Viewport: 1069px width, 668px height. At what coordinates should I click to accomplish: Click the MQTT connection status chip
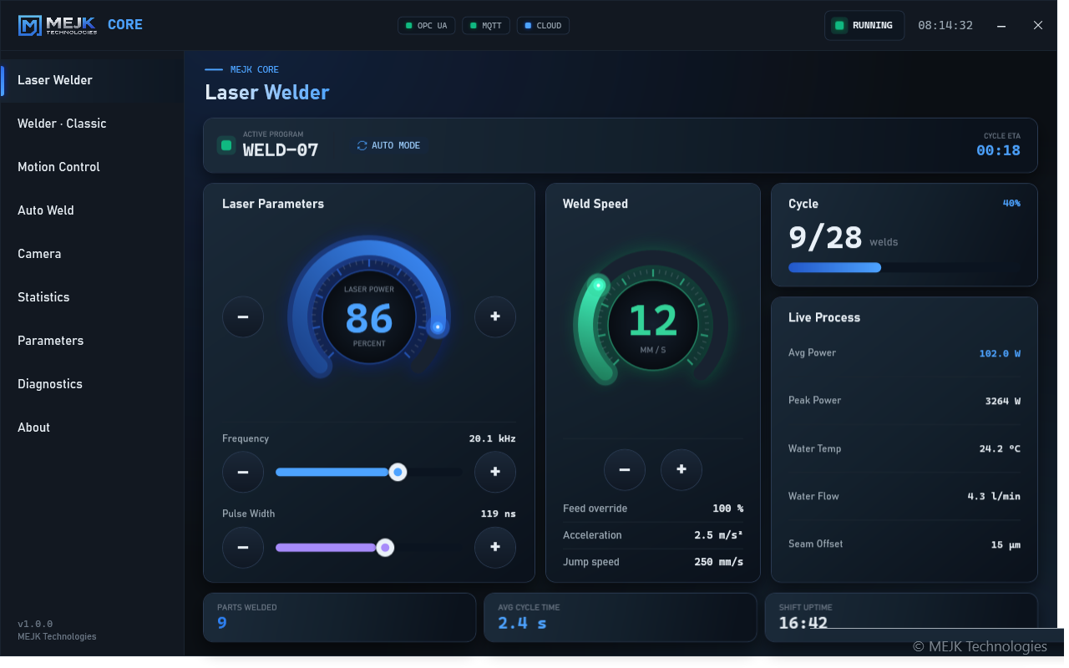tap(486, 26)
